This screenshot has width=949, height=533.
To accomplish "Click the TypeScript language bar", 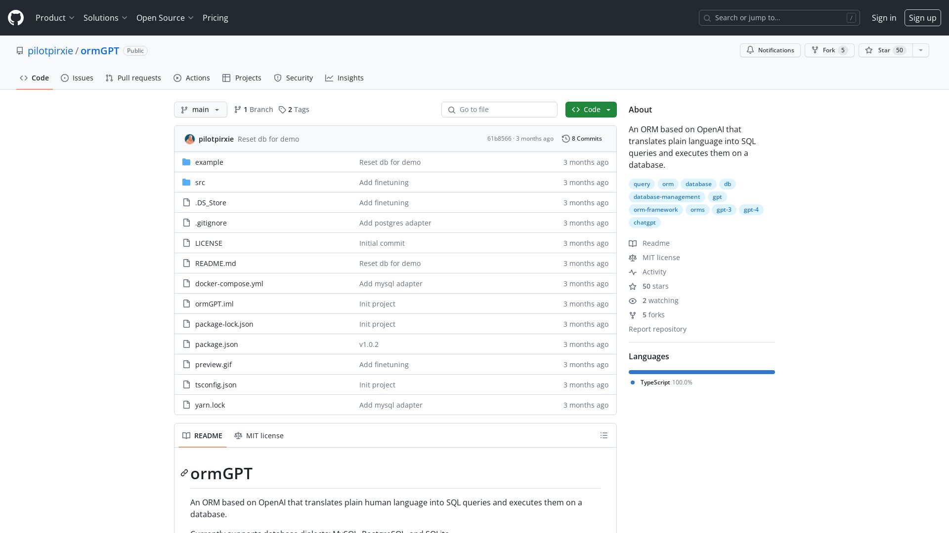I will click(x=701, y=372).
